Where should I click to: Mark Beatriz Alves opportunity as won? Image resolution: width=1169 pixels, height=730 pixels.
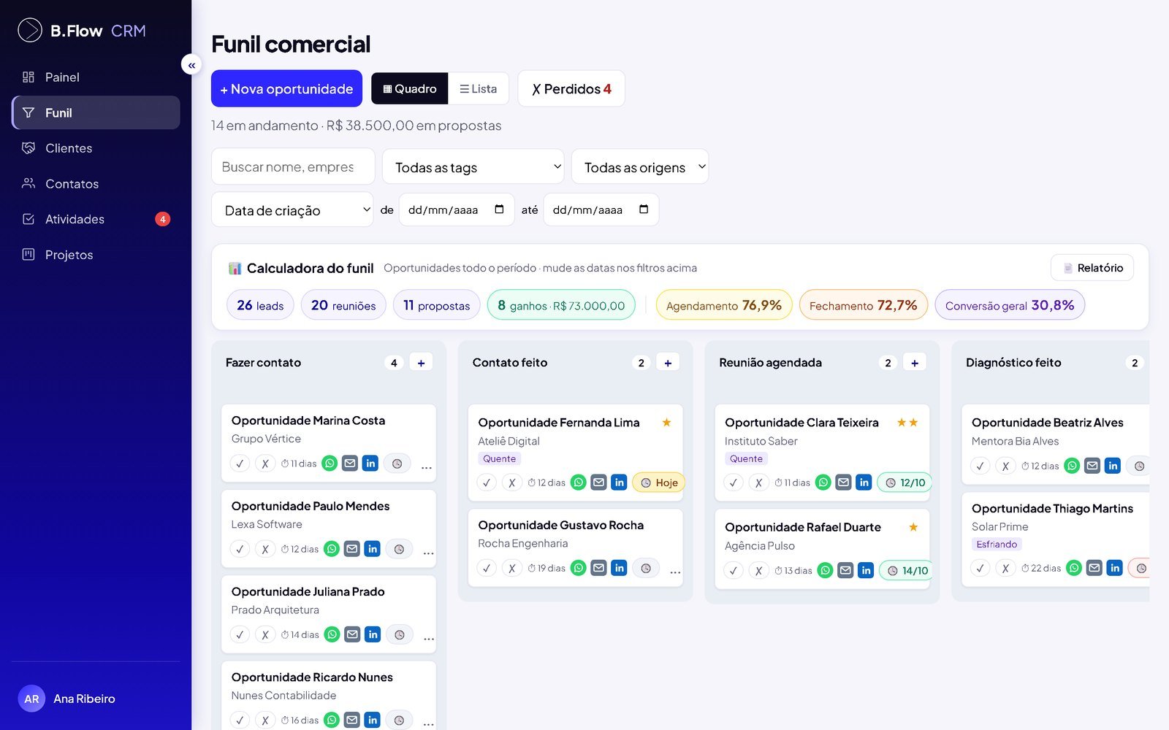coord(980,466)
